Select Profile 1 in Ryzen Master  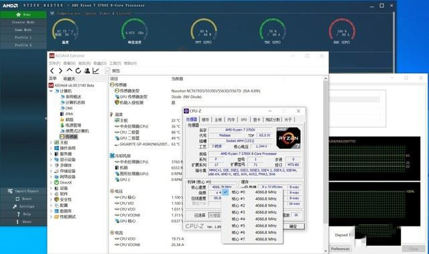pos(23,38)
